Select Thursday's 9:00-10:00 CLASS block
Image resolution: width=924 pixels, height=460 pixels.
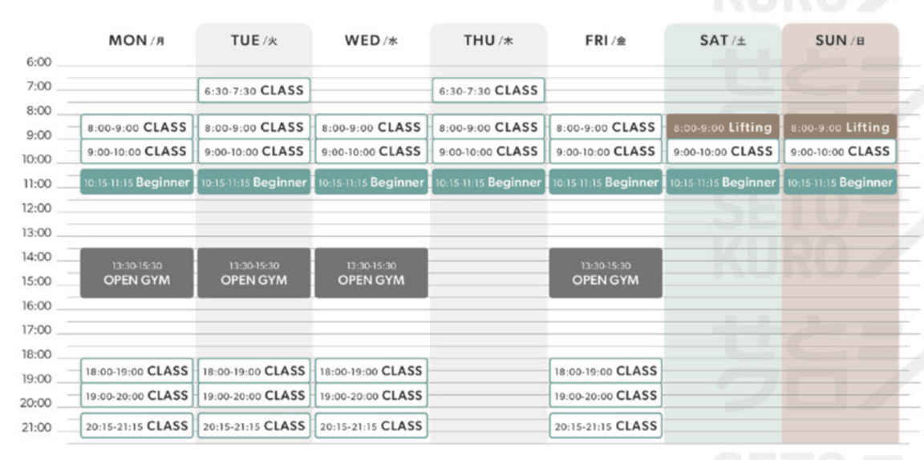(x=488, y=151)
